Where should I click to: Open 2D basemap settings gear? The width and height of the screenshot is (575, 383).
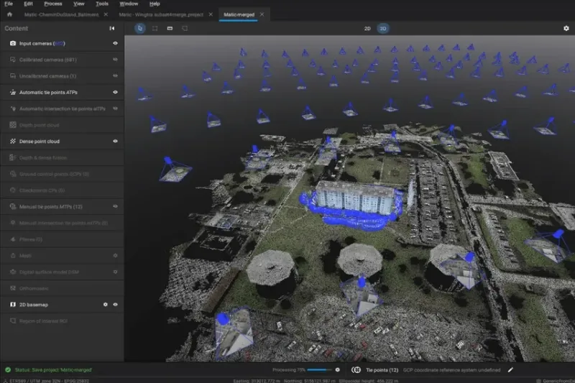(x=106, y=305)
